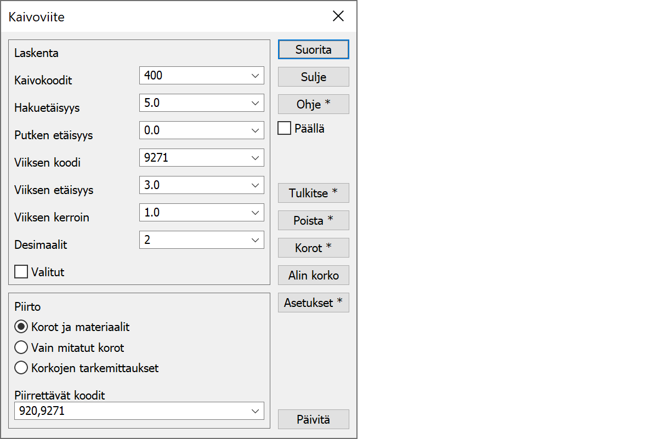This screenshot has height=439, width=658.
Task: Open the Piirrettävät koodit dropdown arrow
Action: pyautogui.click(x=255, y=411)
